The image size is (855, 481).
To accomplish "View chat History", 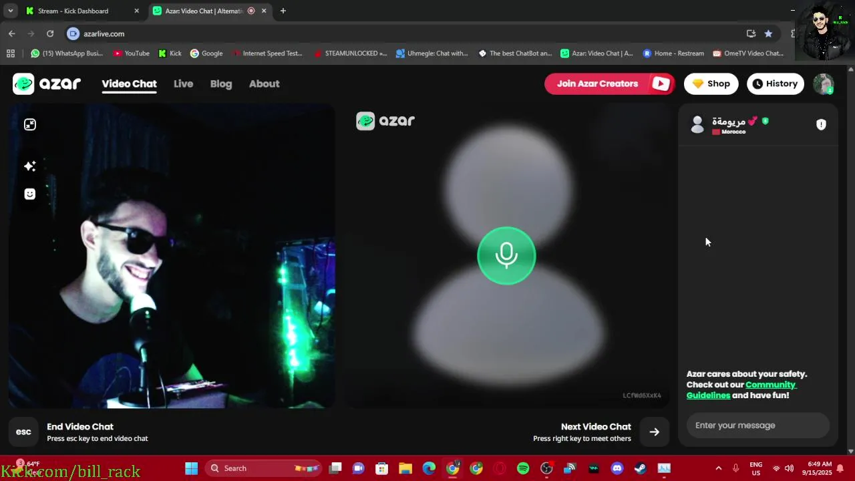I will (775, 84).
